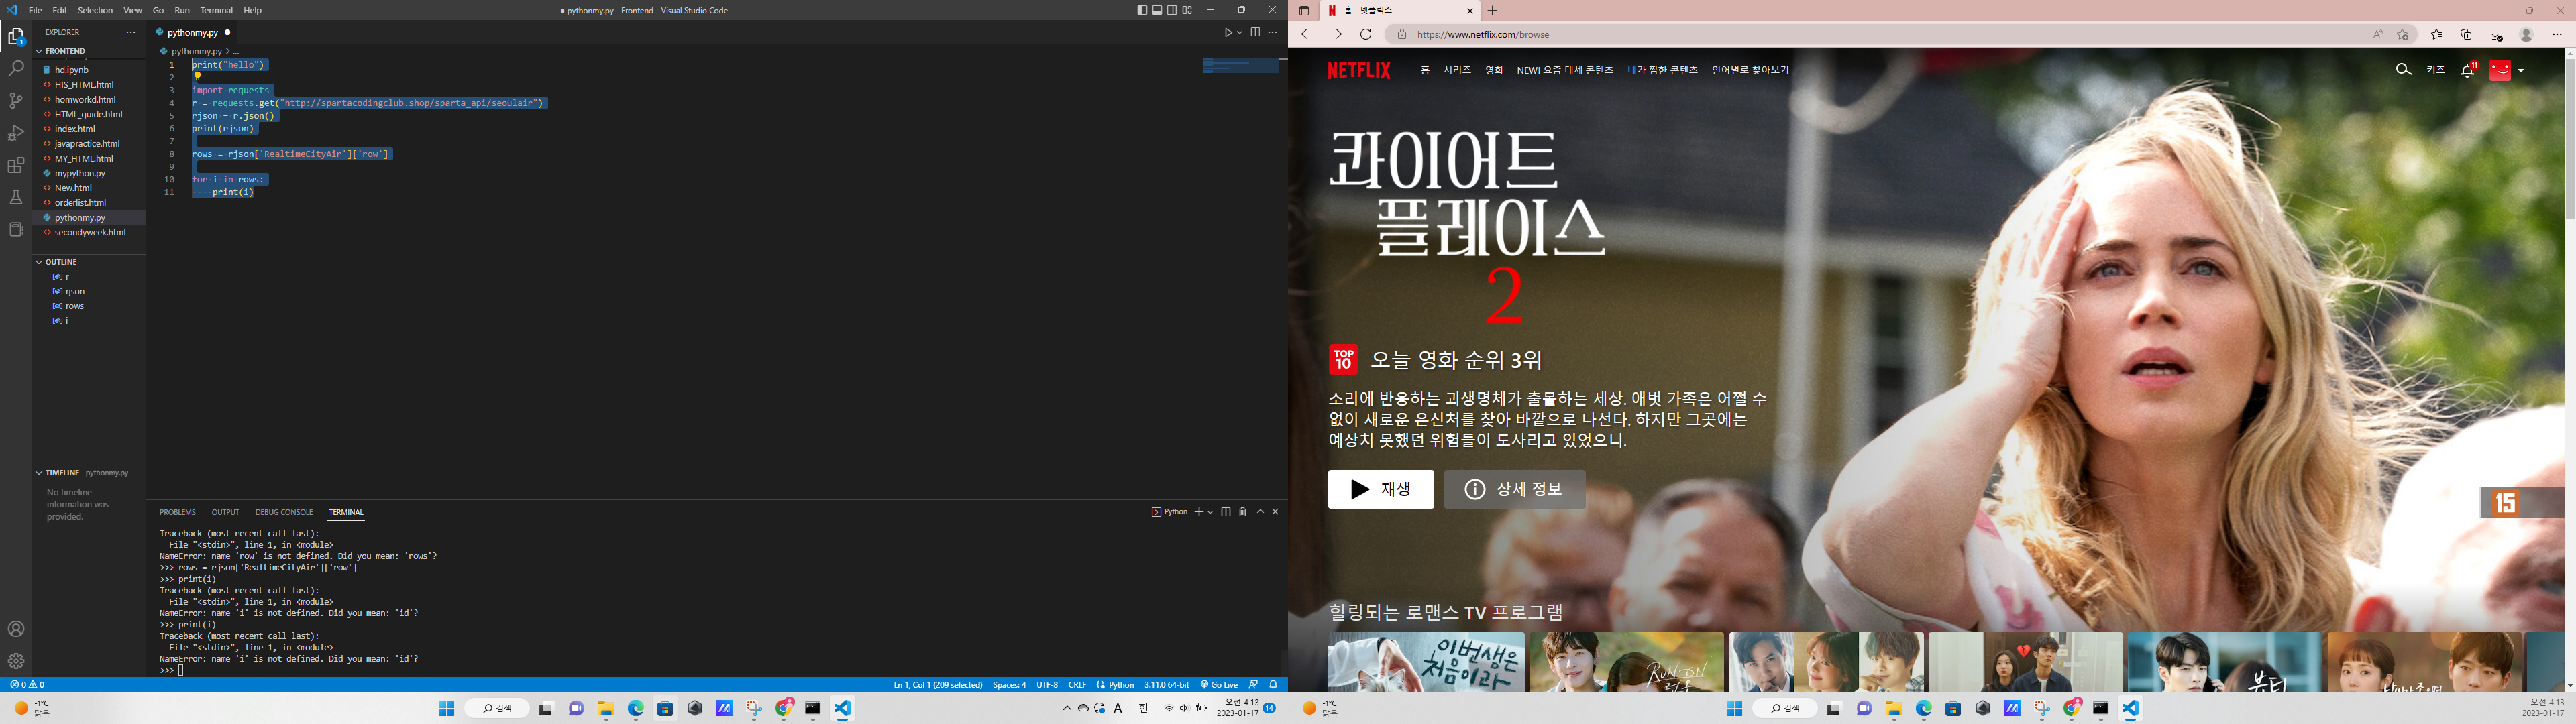Open the File menu in VS Code
The image size is (2576, 724).
coord(35,10)
